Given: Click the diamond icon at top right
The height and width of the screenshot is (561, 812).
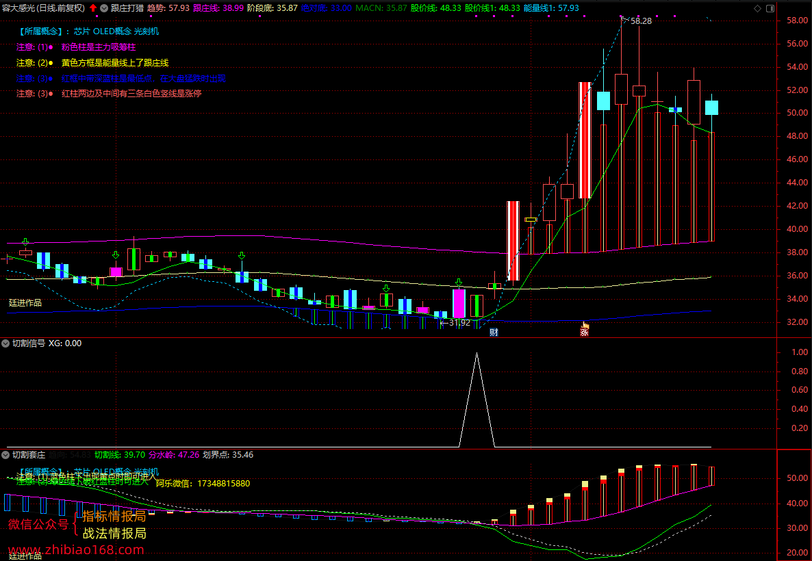Looking at the screenshot, I should coord(757,8).
